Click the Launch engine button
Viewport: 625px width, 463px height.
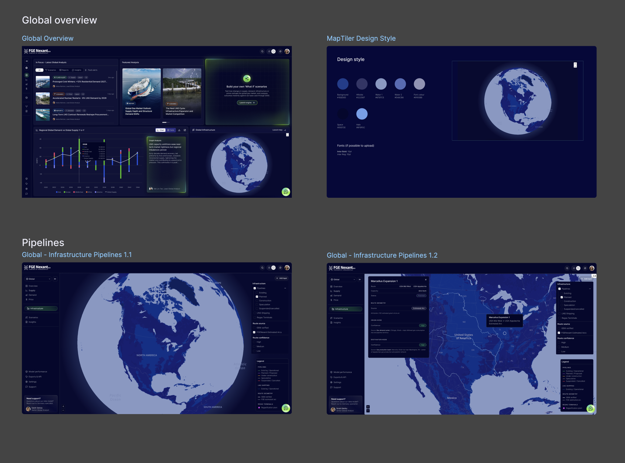tap(247, 103)
